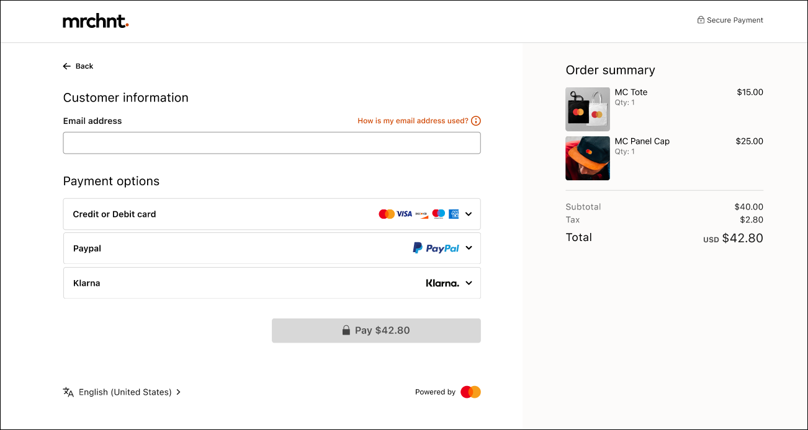
Task: Click the Mastercard logo on card payment option
Action: 387,214
